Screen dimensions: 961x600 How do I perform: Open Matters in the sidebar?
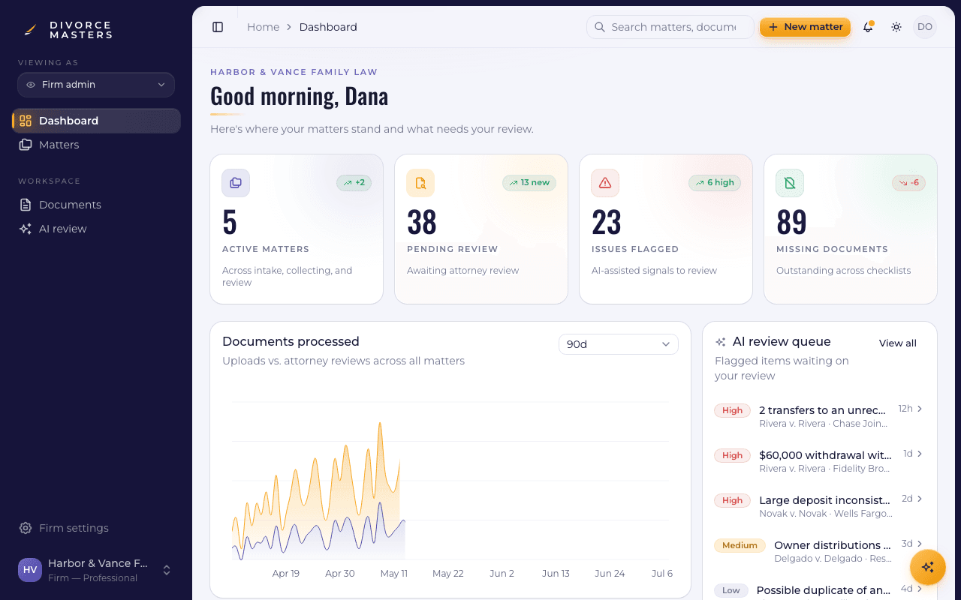96,145
